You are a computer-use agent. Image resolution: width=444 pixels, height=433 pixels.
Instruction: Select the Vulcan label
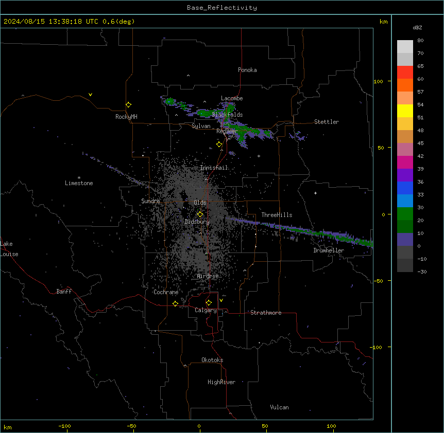click(280, 407)
